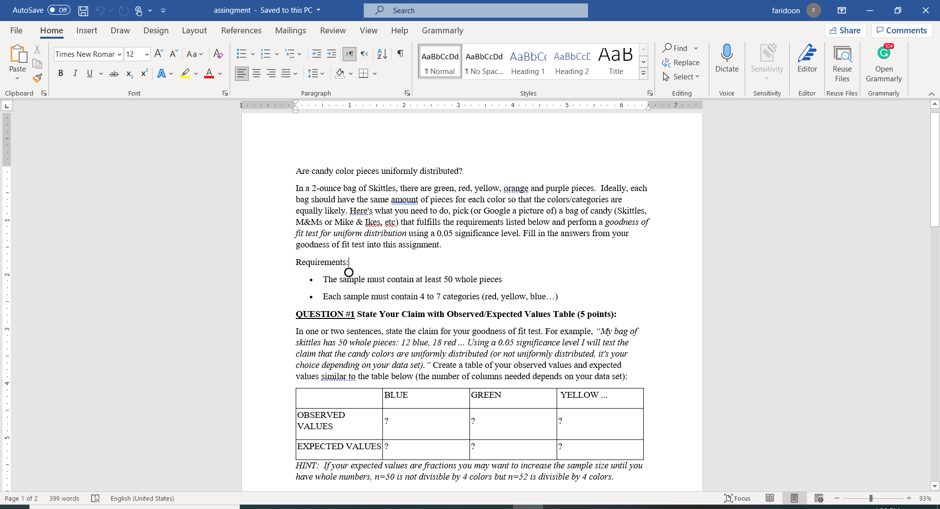Click Decrease Indent icon

[317, 54]
